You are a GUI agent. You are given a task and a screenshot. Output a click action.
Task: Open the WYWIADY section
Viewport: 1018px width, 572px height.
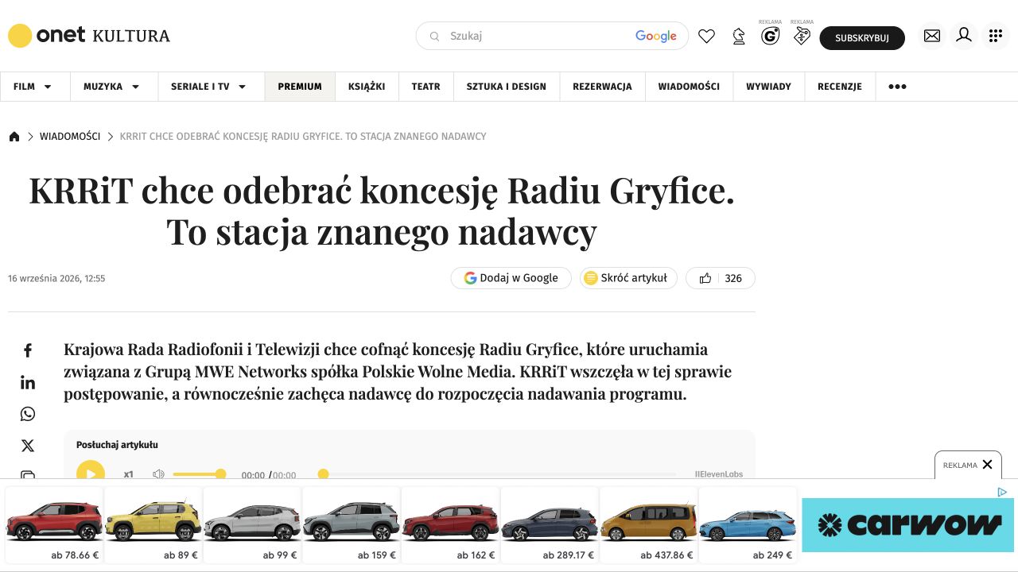tap(768, 87)
